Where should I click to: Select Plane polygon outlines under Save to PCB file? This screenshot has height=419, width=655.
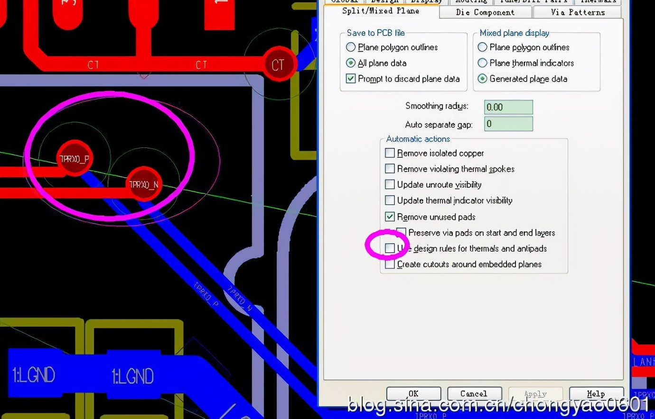[x=351, y=47]
